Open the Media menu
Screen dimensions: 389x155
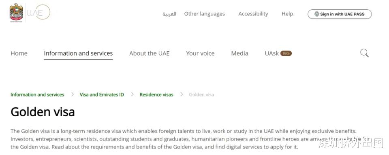click(x=239, y=53)
